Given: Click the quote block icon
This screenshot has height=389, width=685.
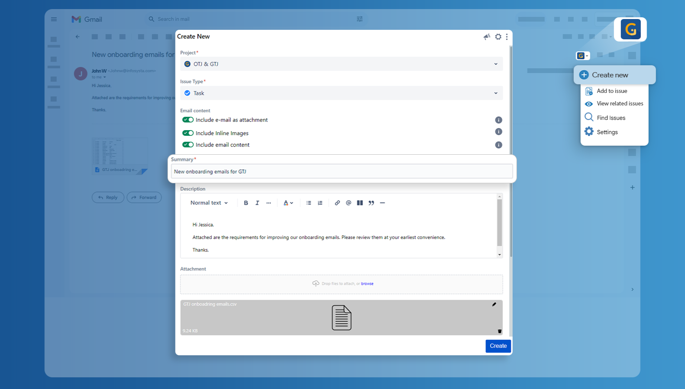Looking at the screenshot, I should coord(371,203).
